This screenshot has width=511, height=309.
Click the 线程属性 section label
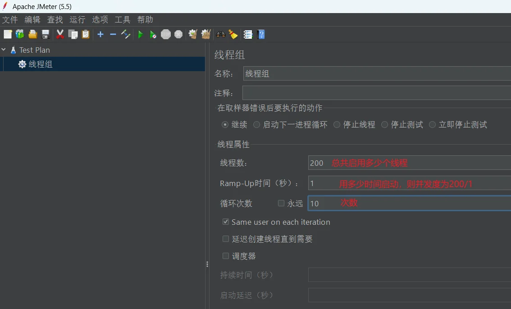pyautogui.click(x=233, y=144)
